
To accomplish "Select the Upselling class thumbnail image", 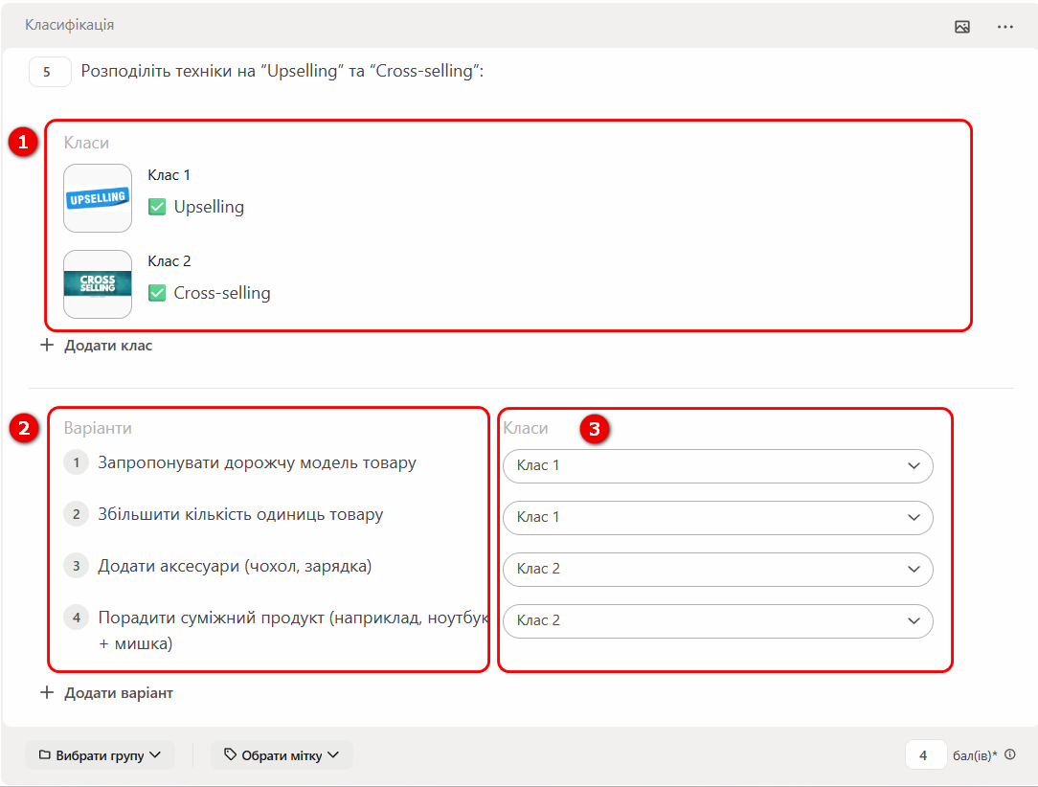I will pos(98,198).
